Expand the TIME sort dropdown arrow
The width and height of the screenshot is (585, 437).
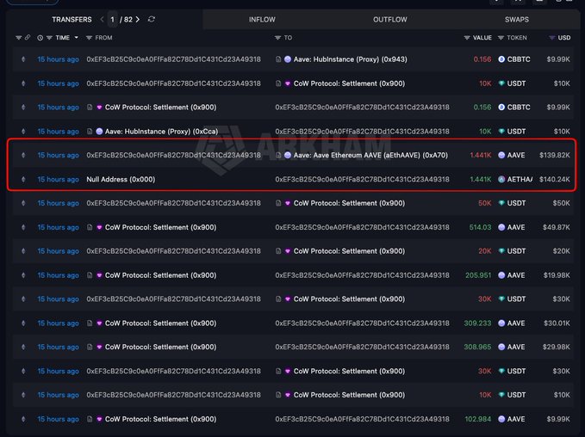tap(76, 38)
